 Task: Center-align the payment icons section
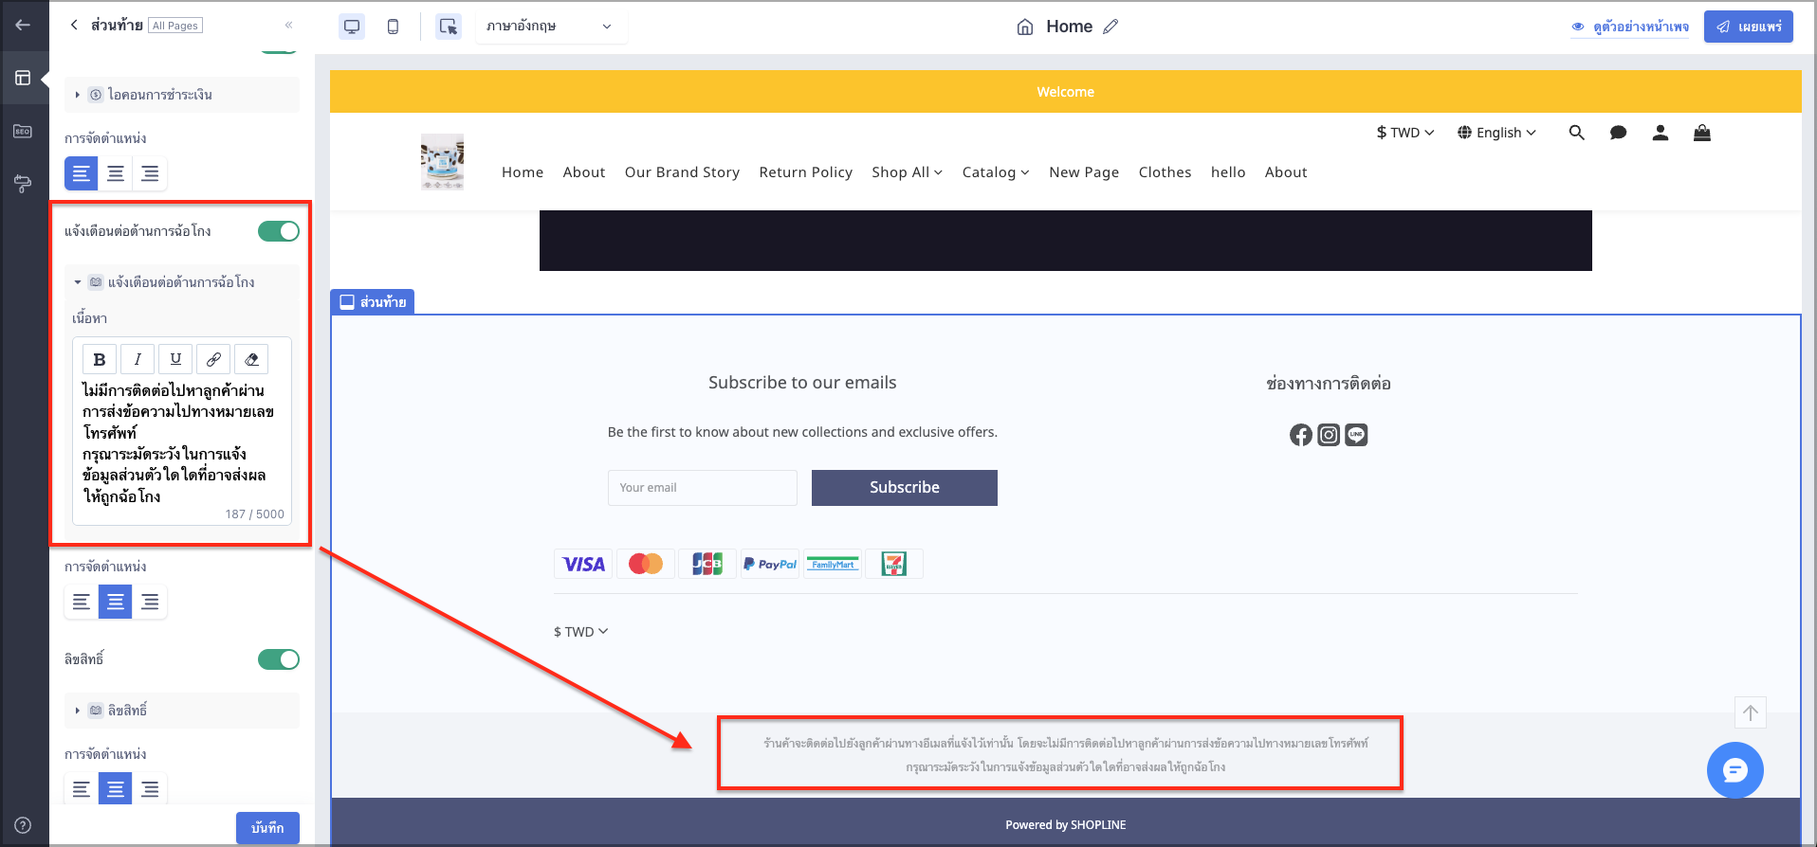pos(116,173)
